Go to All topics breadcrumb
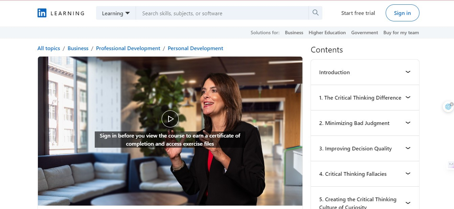Viewport: 454px width, 209px height. (49, 48)
